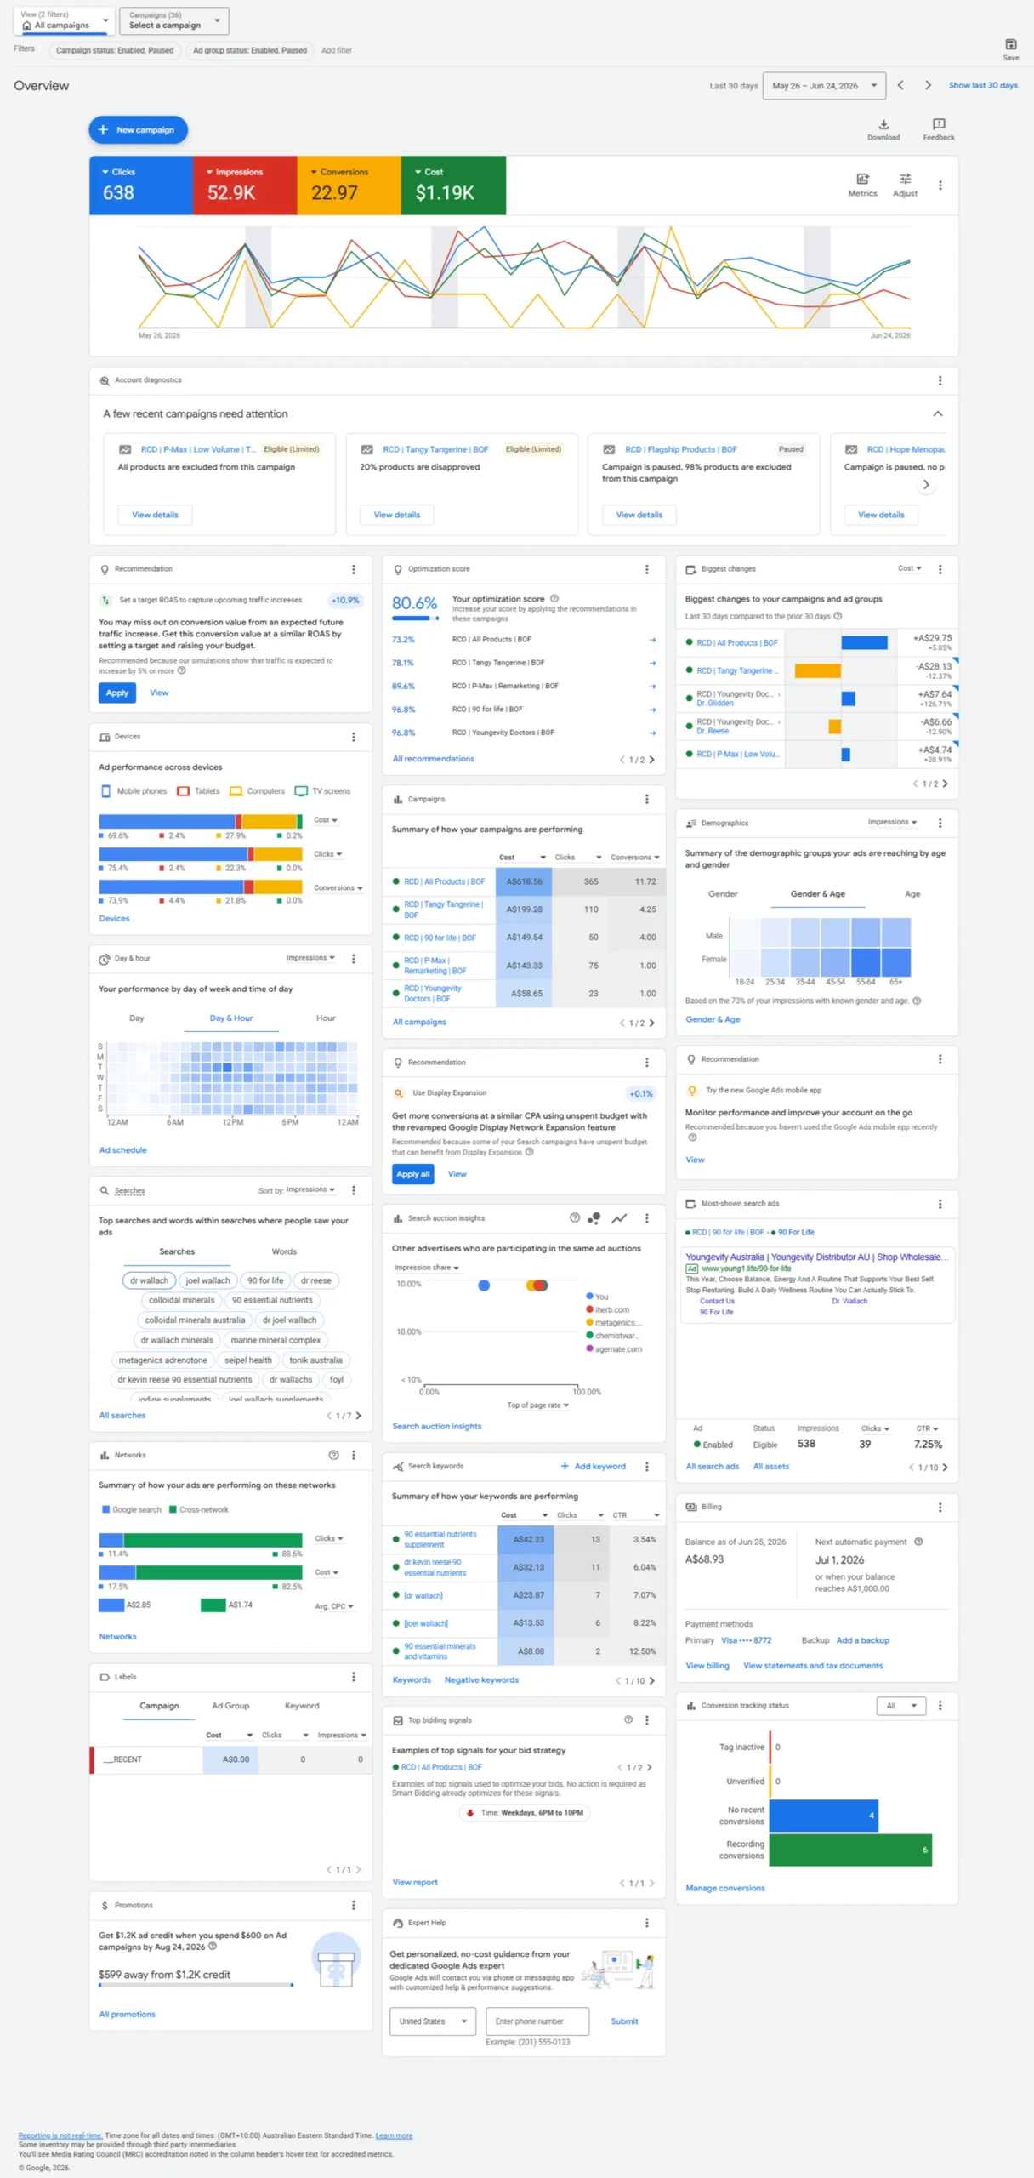Viewport: 1034px width, 2178px height.
Task: Go to next page of Most-shown search ads
Action: click(x=945, y=1467)
